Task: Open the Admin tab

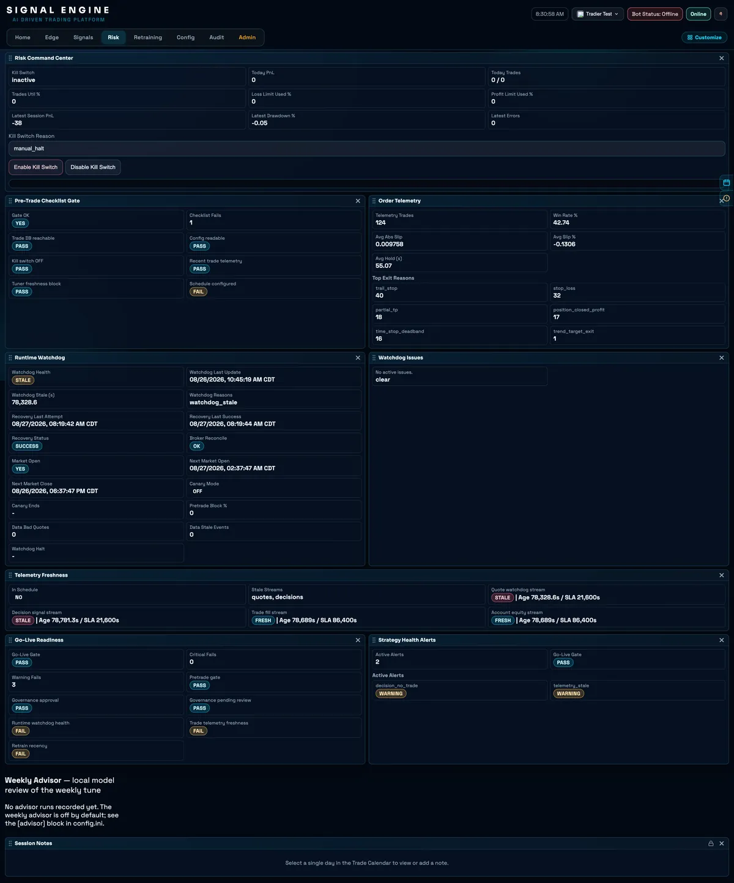Action: pos(247,37)
